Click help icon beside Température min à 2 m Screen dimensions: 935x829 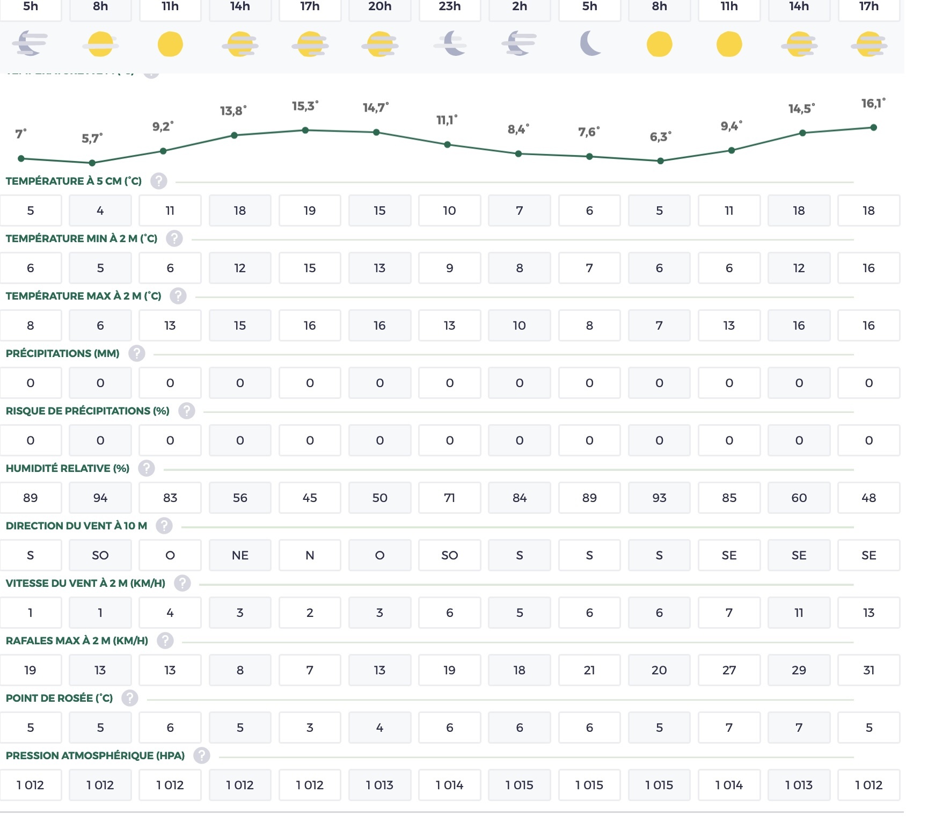pos(174,238)
